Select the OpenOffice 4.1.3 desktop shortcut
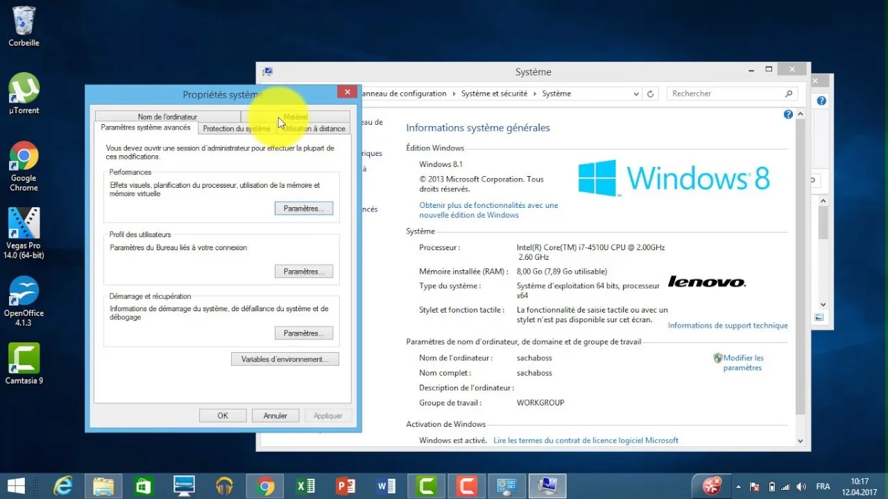 point(24,301)
